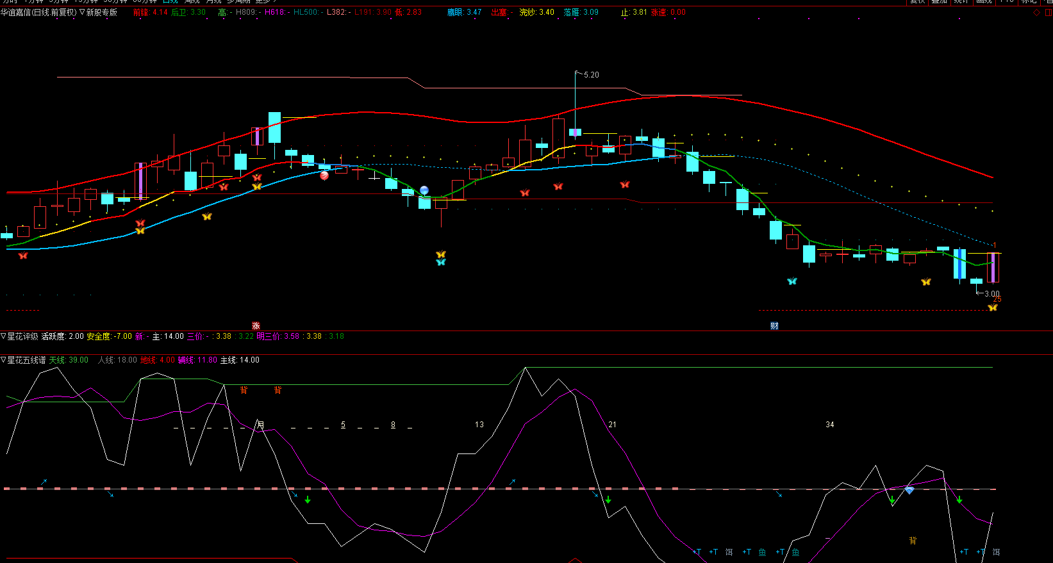
Task: Click the stock title 华谊嘉信(日线 前复权)
Action: (x=38, y=12)
